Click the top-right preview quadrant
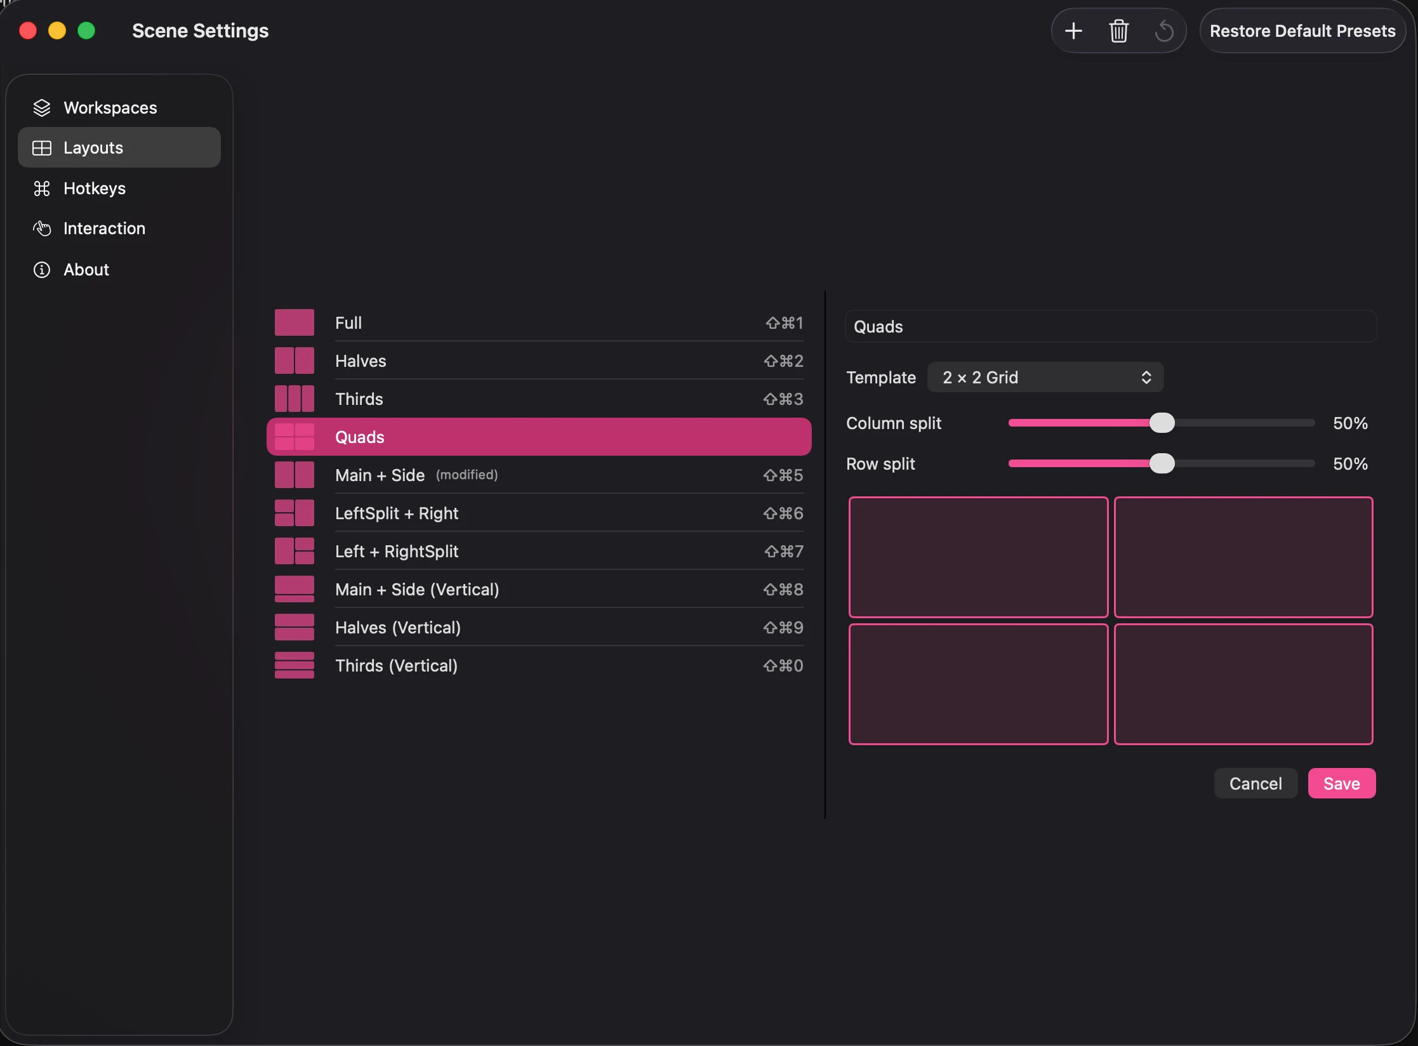 1243,557
